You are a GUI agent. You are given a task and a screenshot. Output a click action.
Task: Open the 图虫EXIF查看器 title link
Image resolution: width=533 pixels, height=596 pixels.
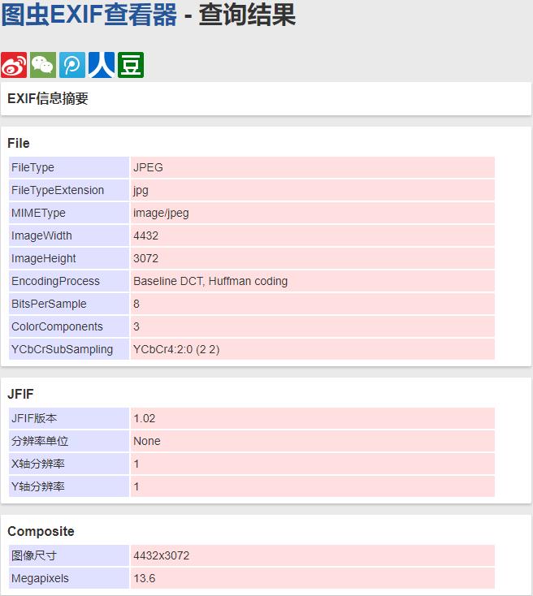coord(89,15)
